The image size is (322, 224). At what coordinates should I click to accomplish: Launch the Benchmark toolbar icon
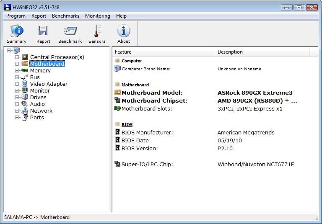pyautogui.click(x=70, y=31)
